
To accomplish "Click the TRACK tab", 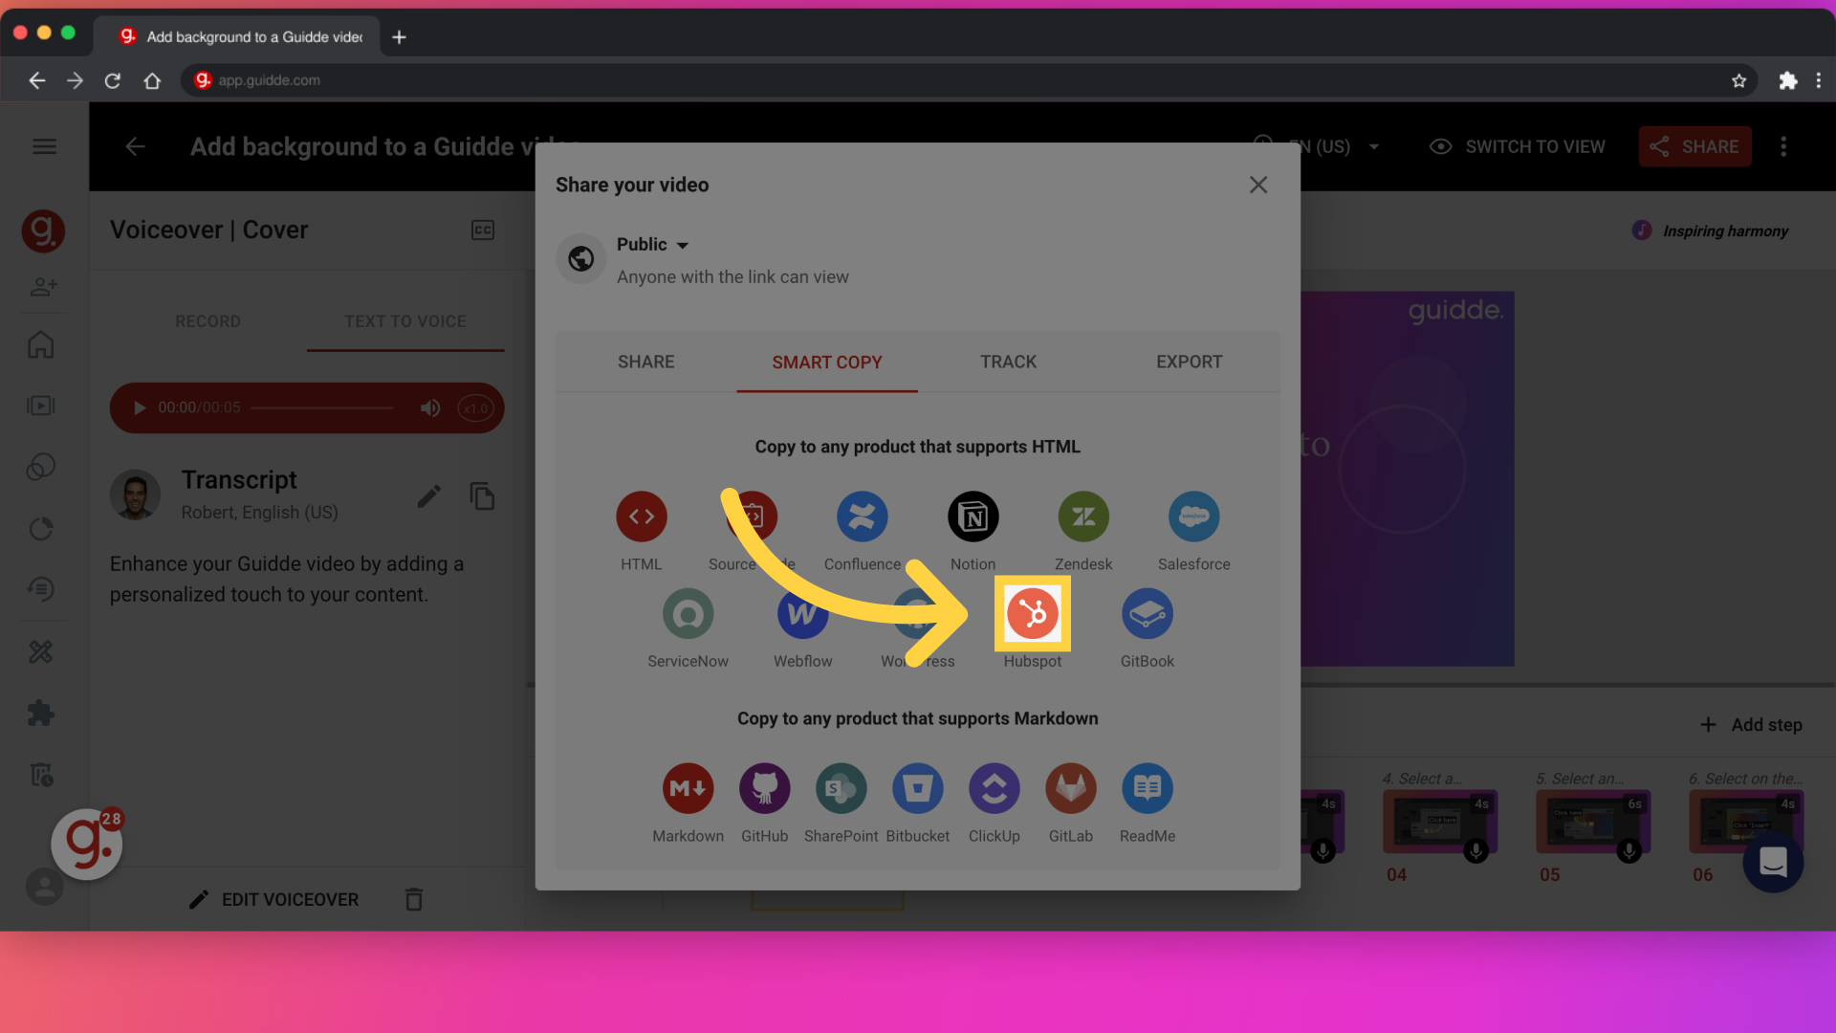I will pyautogui.click(x=1008, y=362).
